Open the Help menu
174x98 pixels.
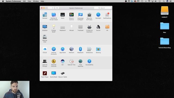tap(42, 1)
